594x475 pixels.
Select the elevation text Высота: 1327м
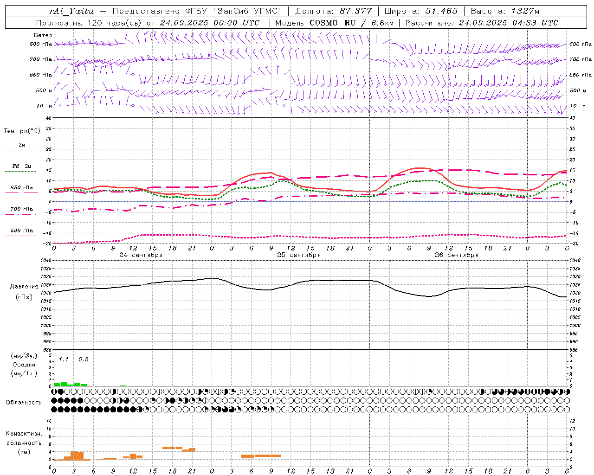505,11
